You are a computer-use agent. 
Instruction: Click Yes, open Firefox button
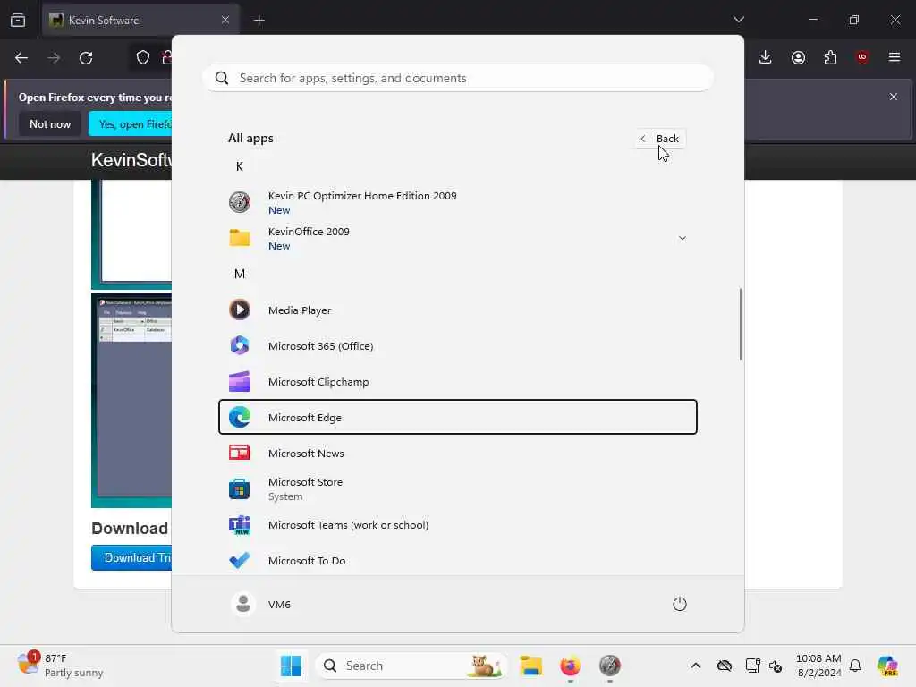131,123
